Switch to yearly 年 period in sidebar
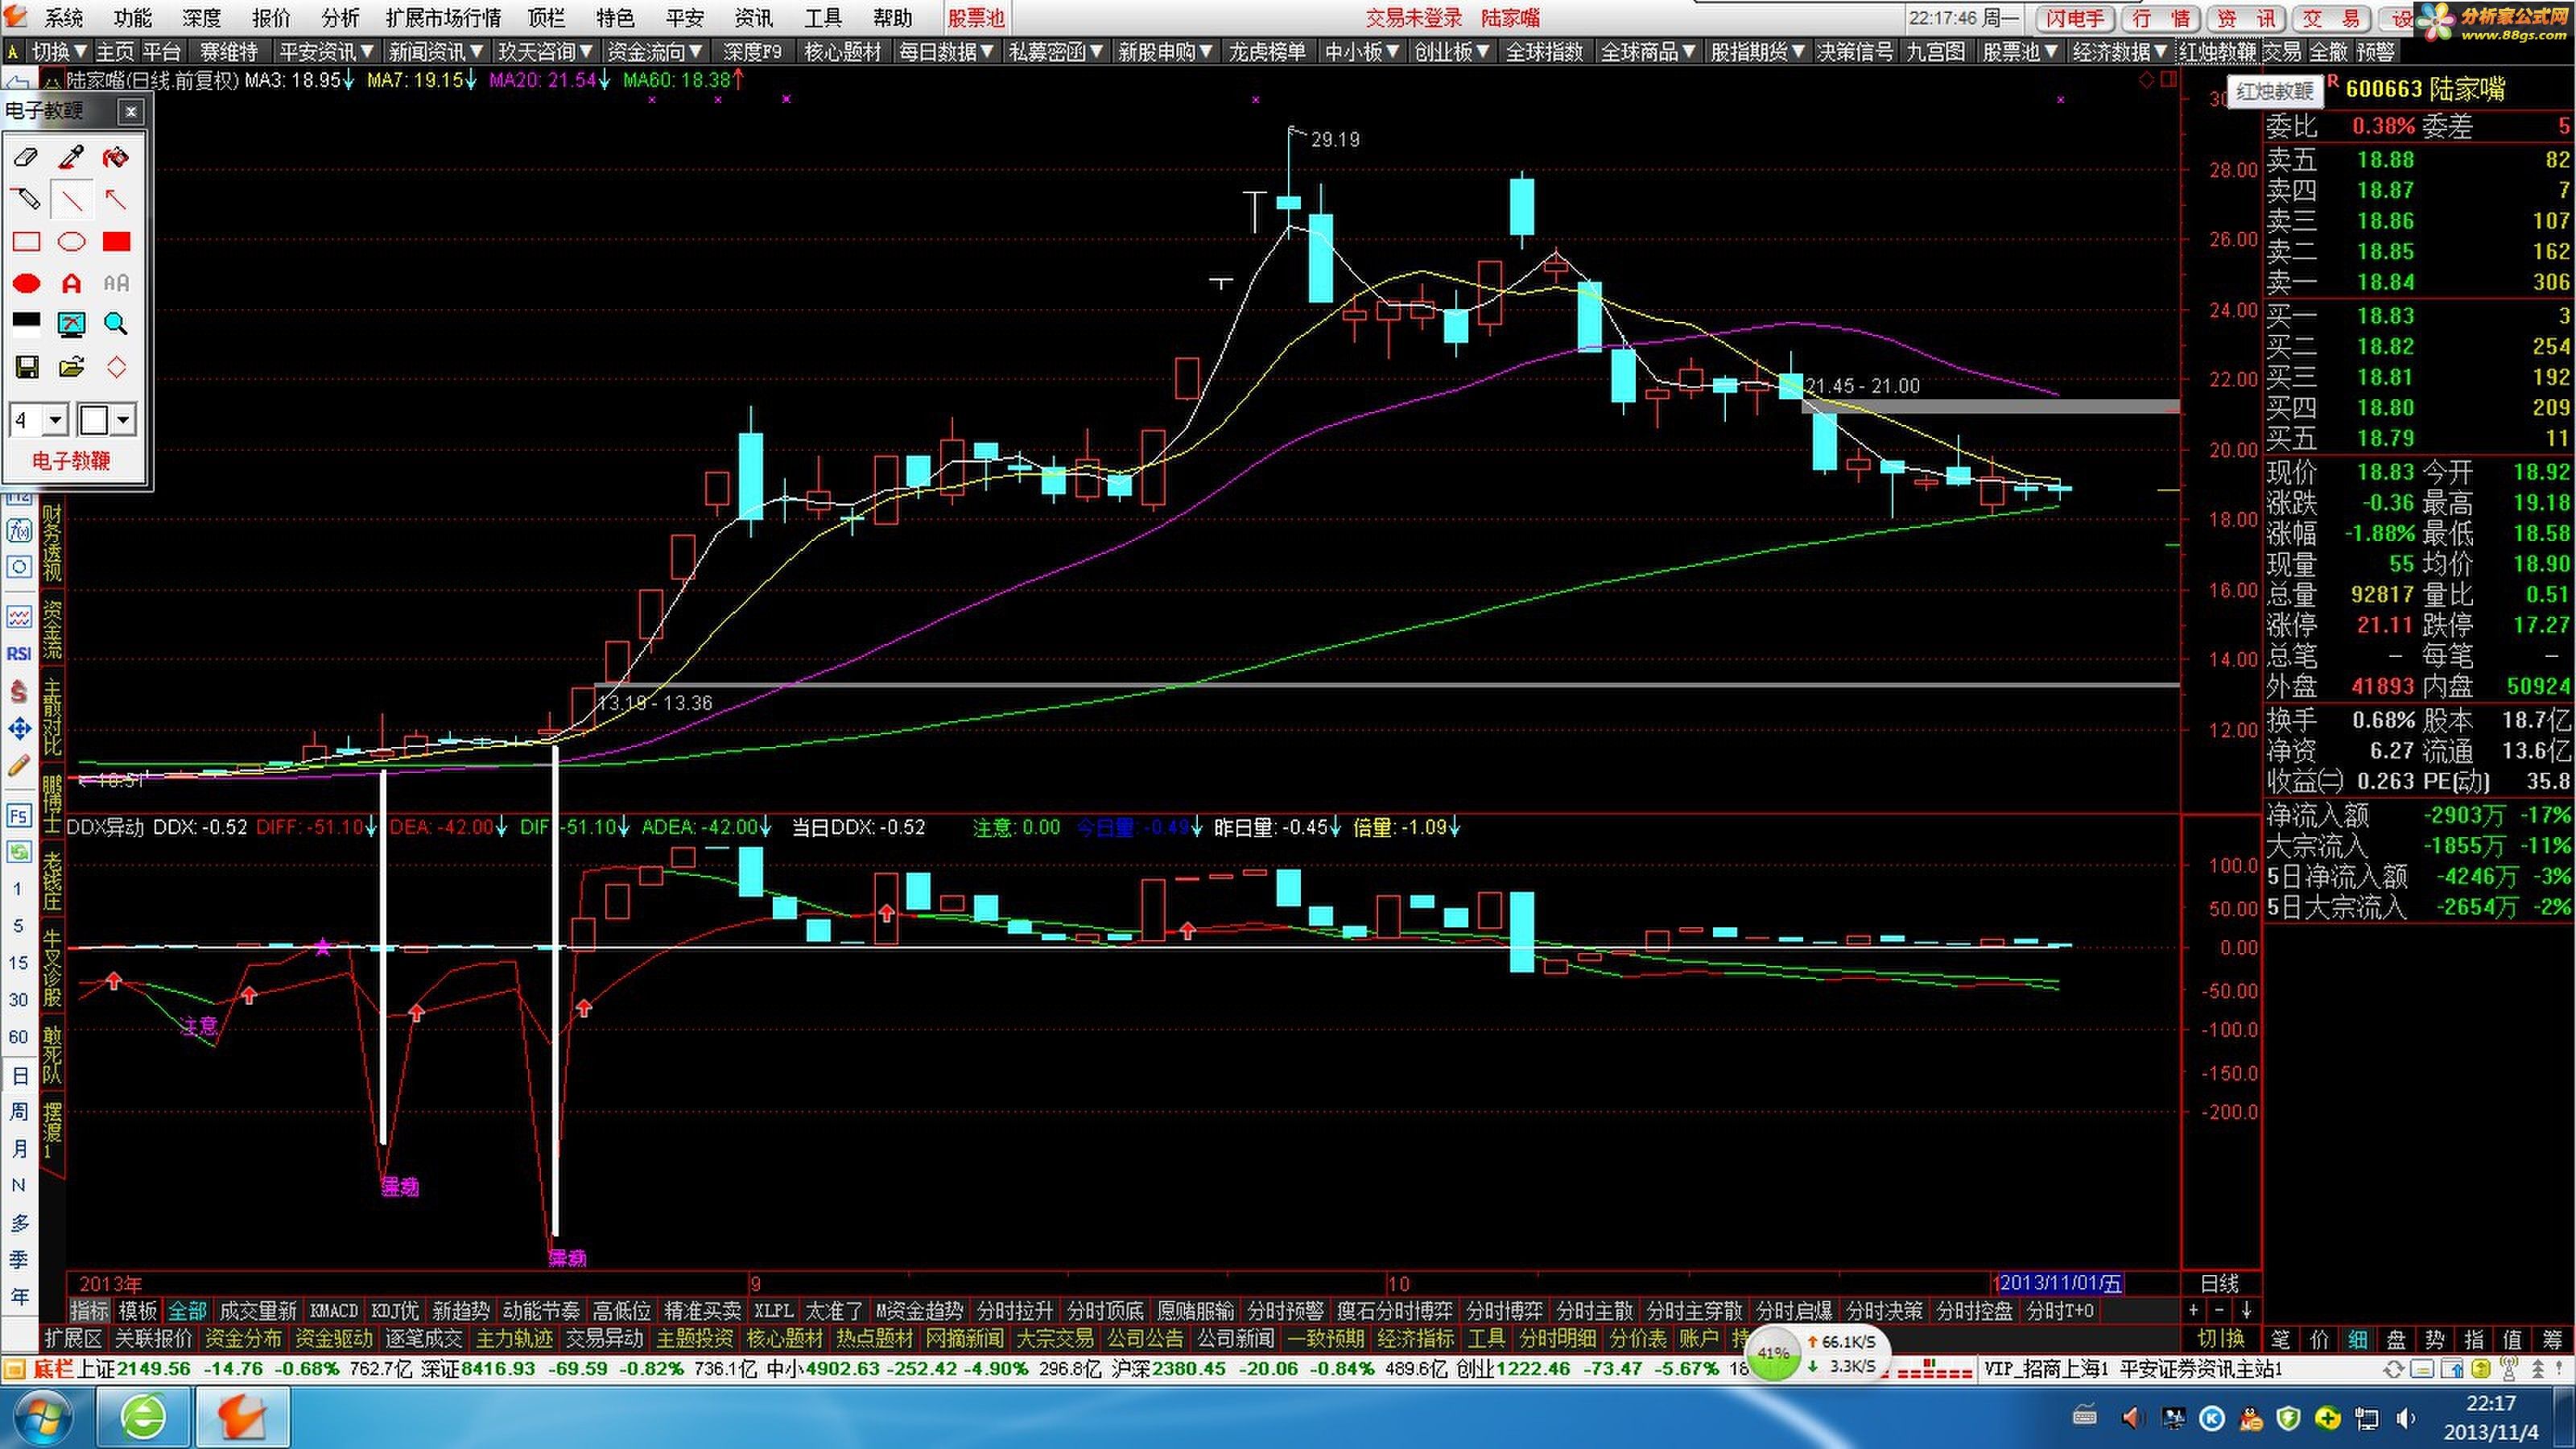Screen dimensions: 2576x1449 19,1297
